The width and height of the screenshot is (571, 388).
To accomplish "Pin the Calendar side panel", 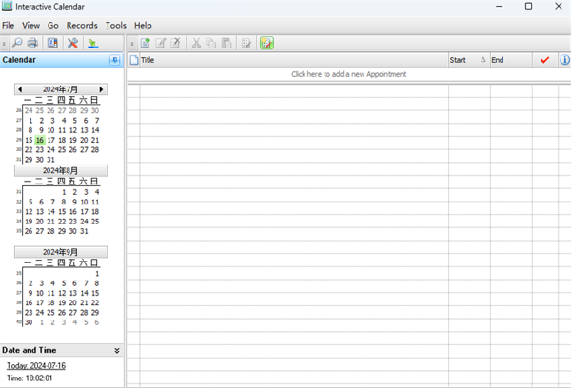I will [115, 60].
